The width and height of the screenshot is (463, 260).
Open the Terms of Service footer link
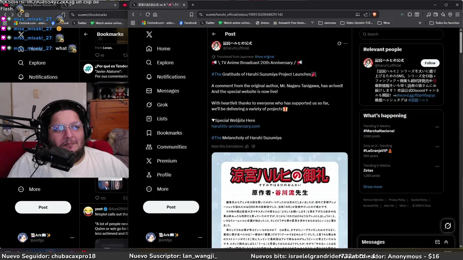(x=373, y=200)
